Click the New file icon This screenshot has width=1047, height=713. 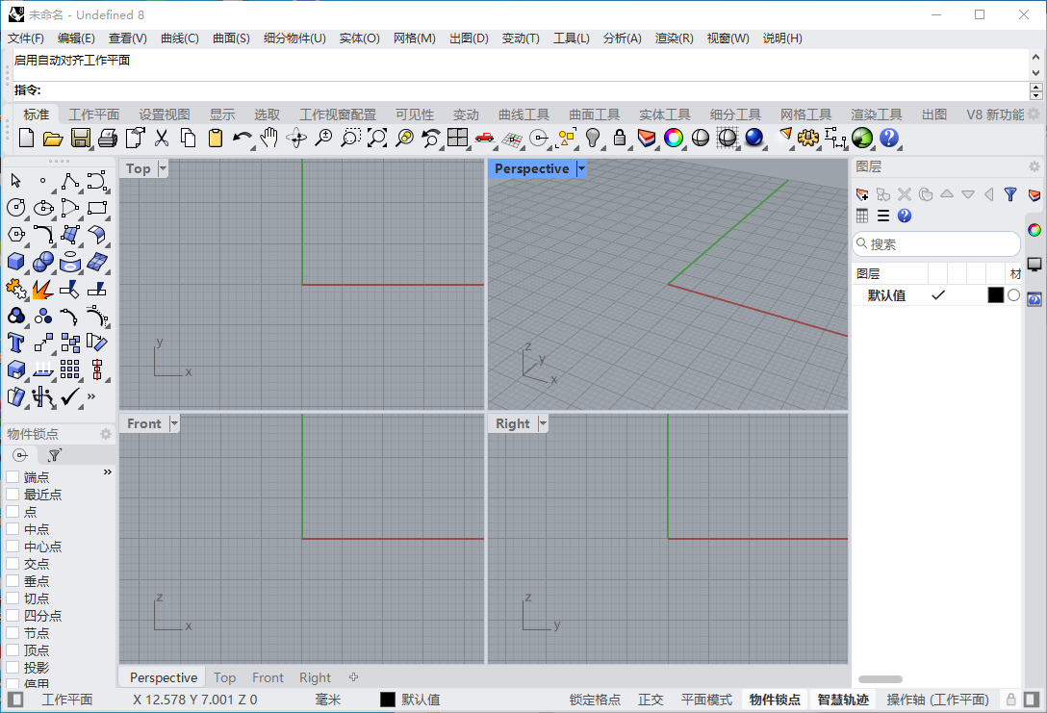click(26, 139)
